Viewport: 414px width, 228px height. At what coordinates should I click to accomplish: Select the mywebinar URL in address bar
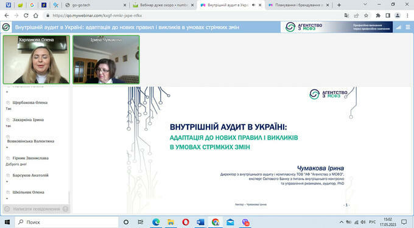coord(97,16)
